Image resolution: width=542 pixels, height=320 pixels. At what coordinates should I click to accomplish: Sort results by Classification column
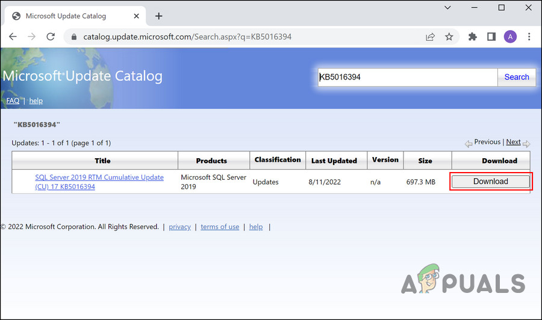[x=278, y=160]
